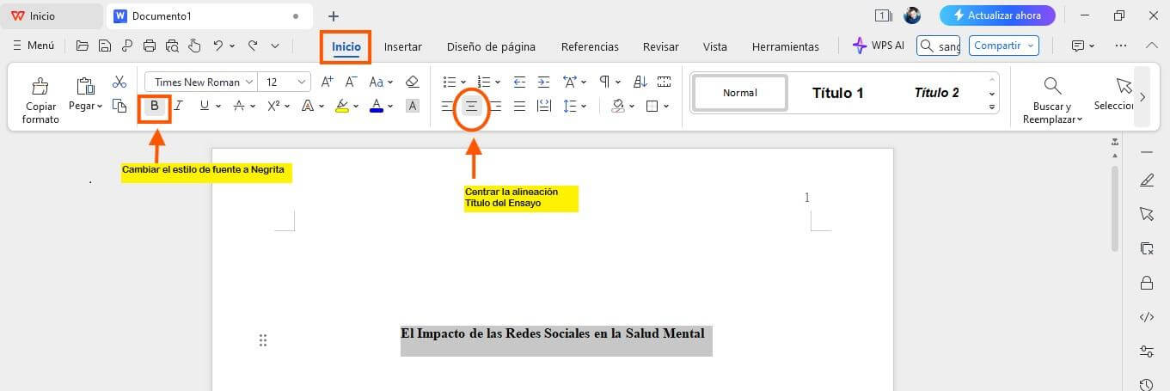
Task: Click the lock icon in right sidebar
Action: pyautogui.click(x=1146, y=283)
